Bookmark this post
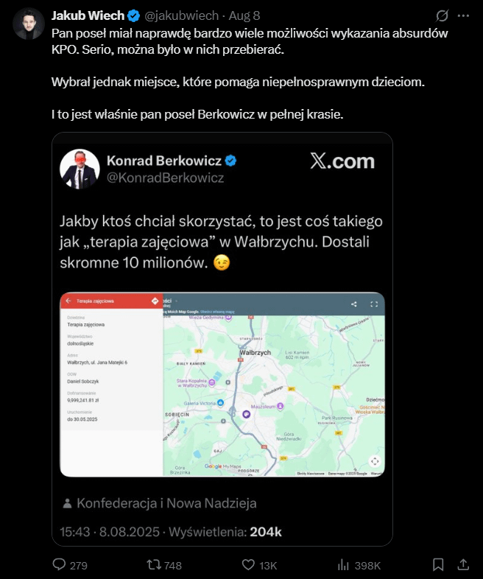The width and height of the screenshot is (483, 579). coord(438,564)
